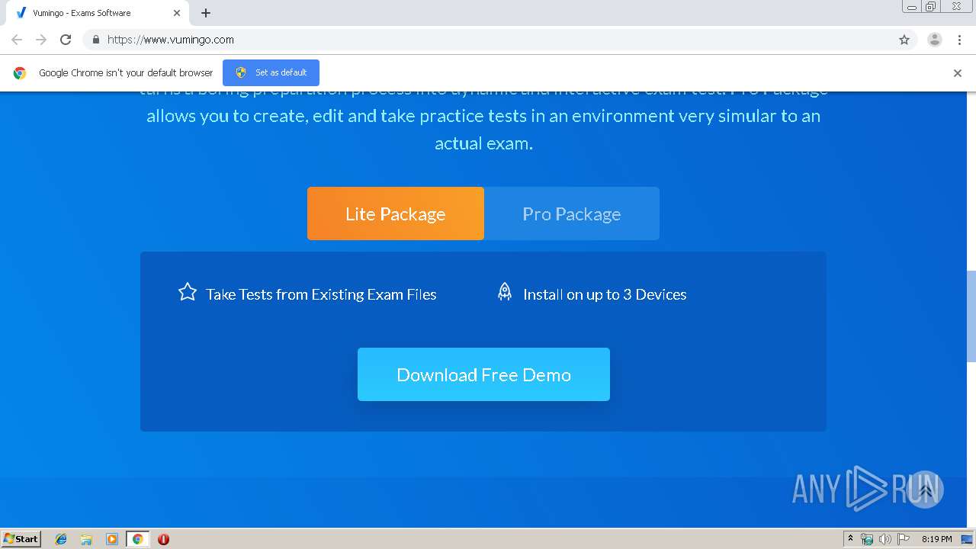This screenshot has height=549, width=976.
Task: Click the red Opera taskbar icon
Action: point(163,539)
